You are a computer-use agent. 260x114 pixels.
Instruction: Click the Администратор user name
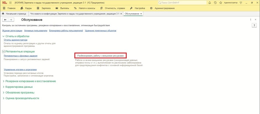pyautogui.click(x=230, y=3)
